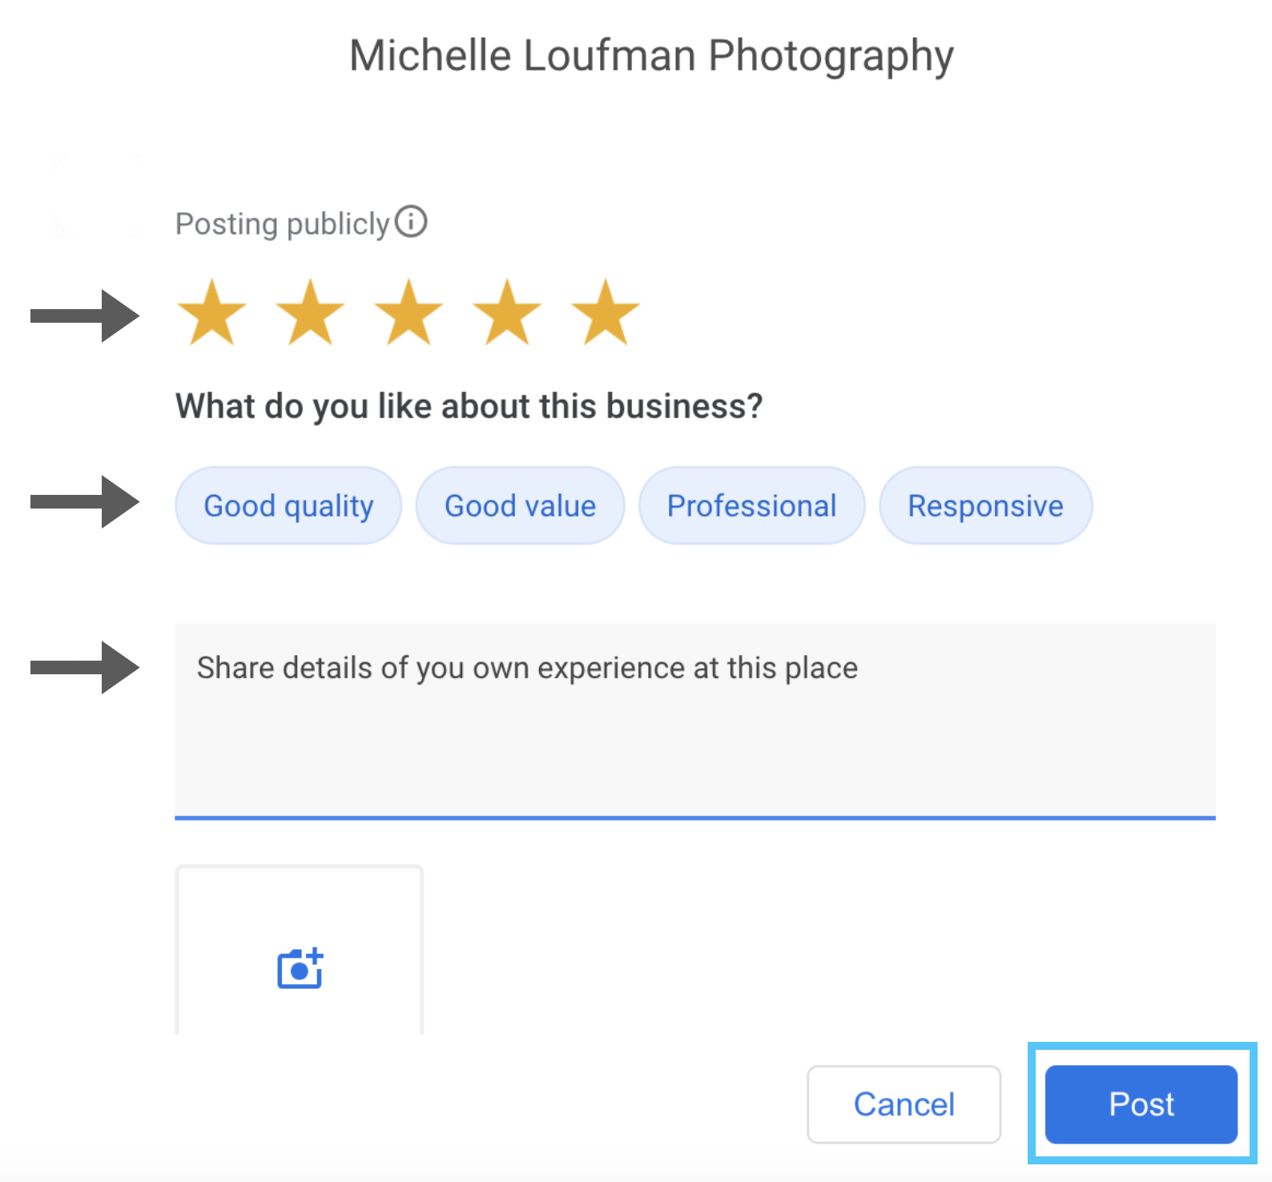The image size is (1272, 1182).
Task: Add a photo with the camera icon
Action: pos(300,968)
